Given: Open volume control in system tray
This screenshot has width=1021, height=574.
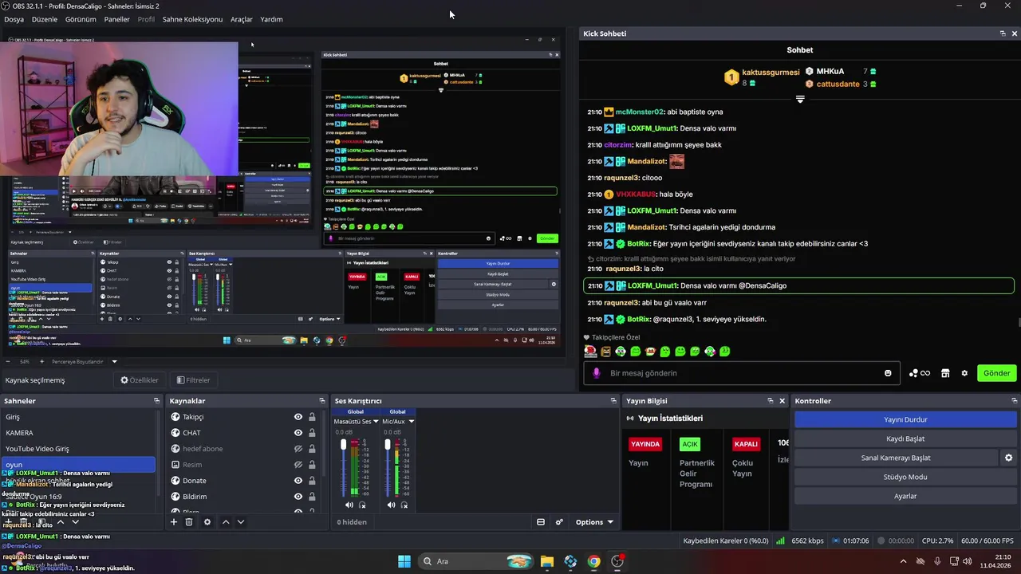Looking at the screenshot, I should tap(967, 561).
